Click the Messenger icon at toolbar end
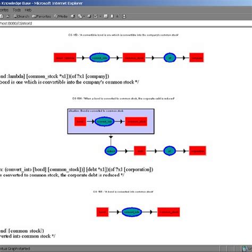The height and width of the screenshot is (252, 252). (x=124, y=16)
